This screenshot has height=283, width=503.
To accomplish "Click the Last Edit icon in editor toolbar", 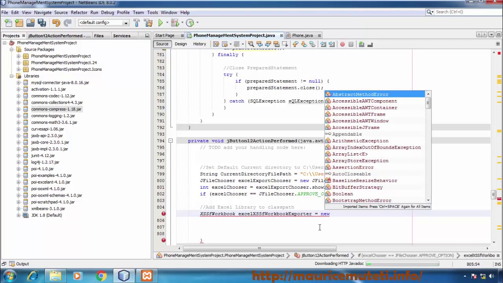I will click(216, 44).
